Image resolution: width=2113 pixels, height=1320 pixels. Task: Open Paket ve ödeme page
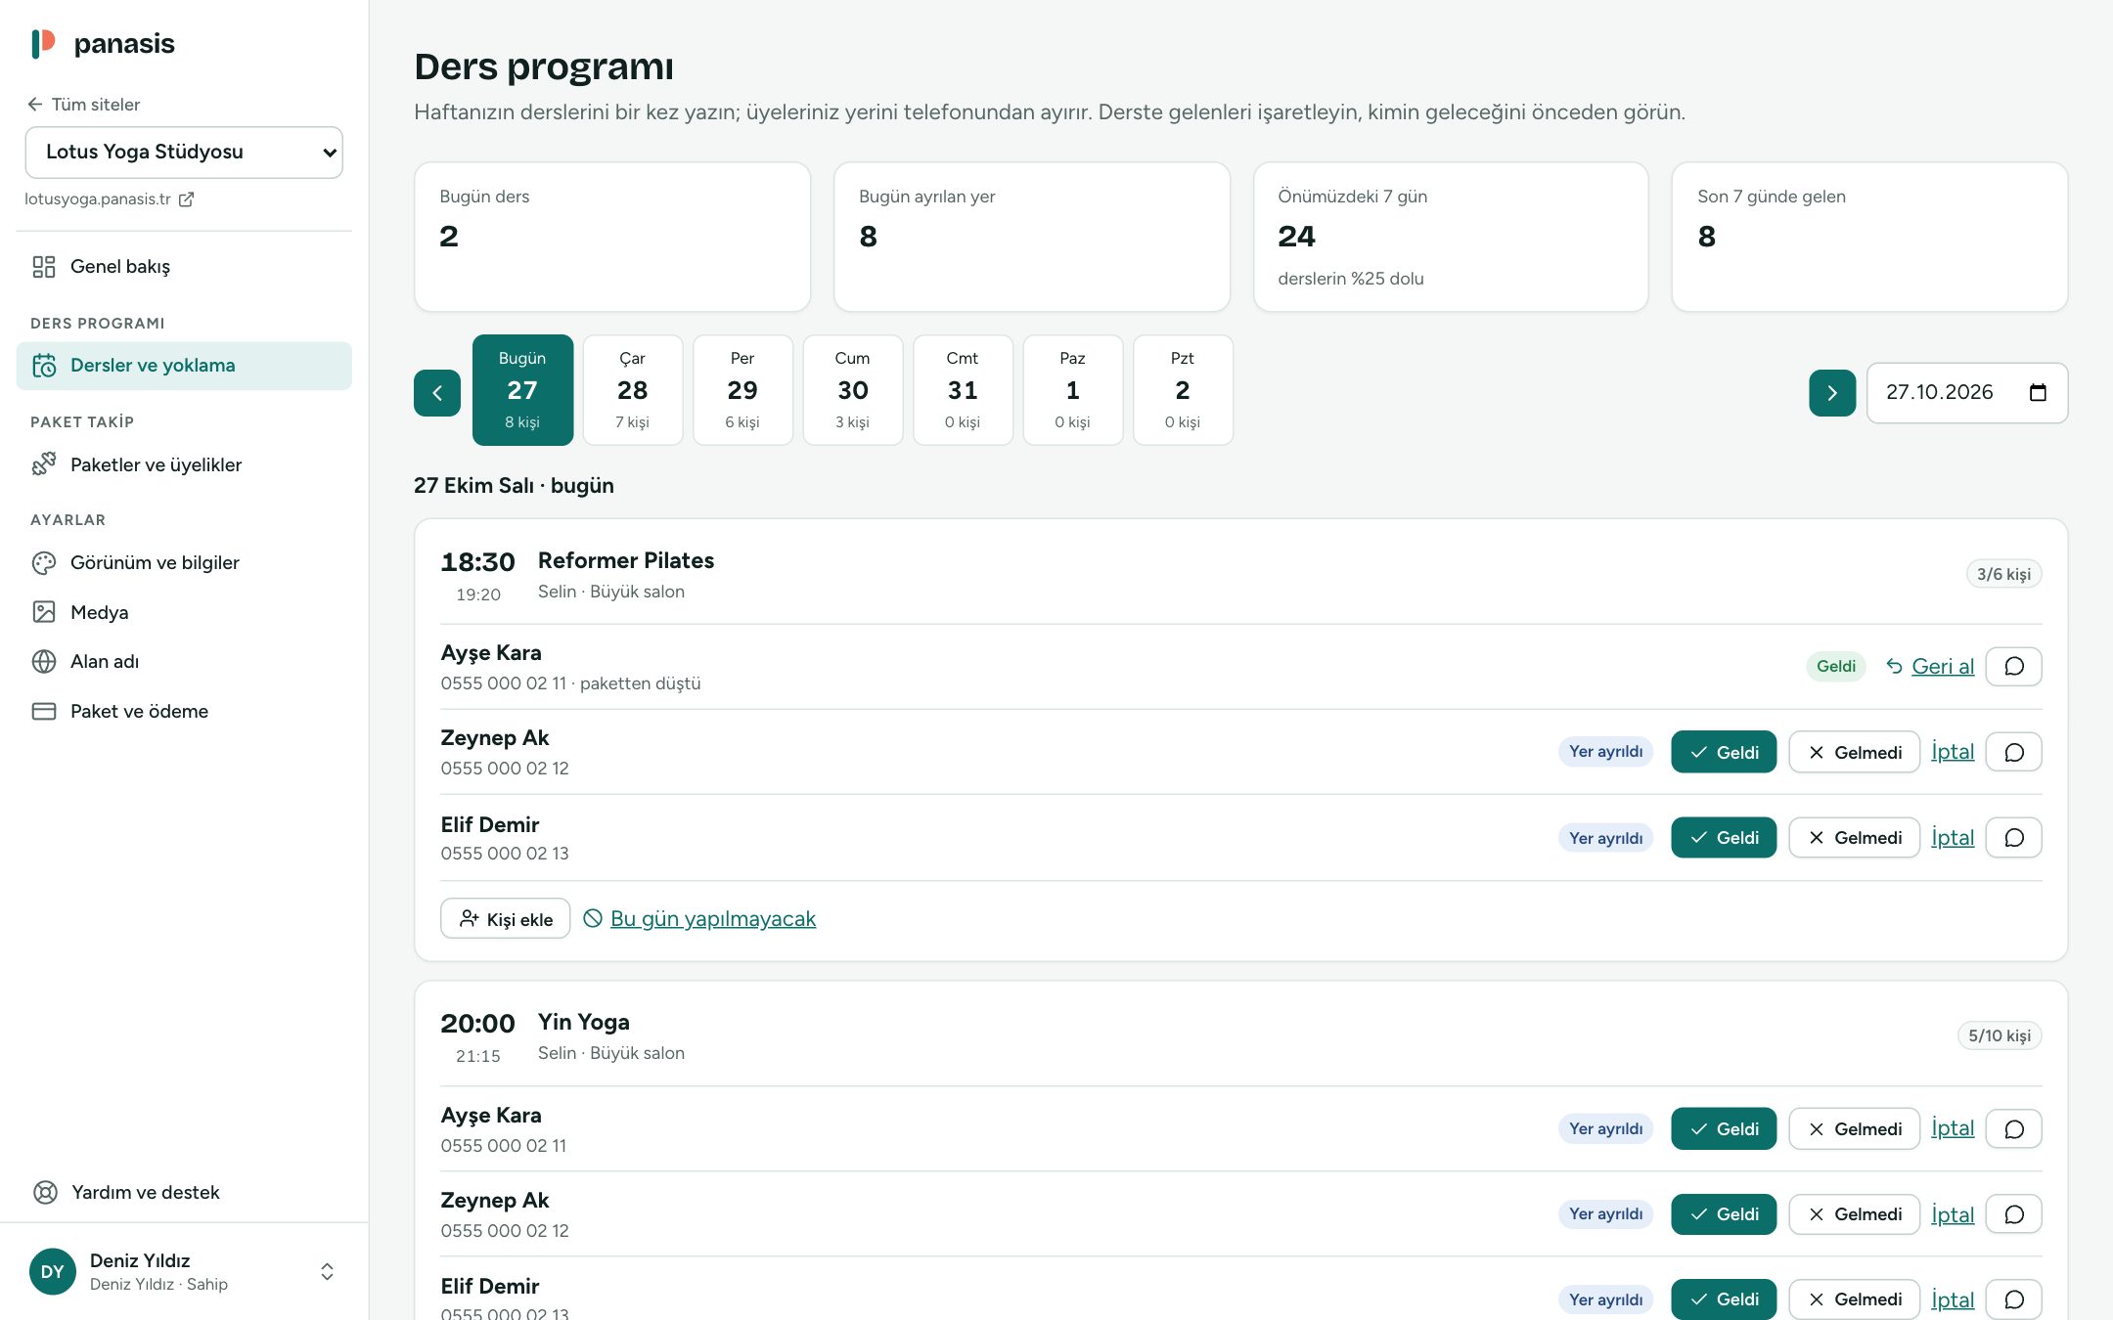184,712
